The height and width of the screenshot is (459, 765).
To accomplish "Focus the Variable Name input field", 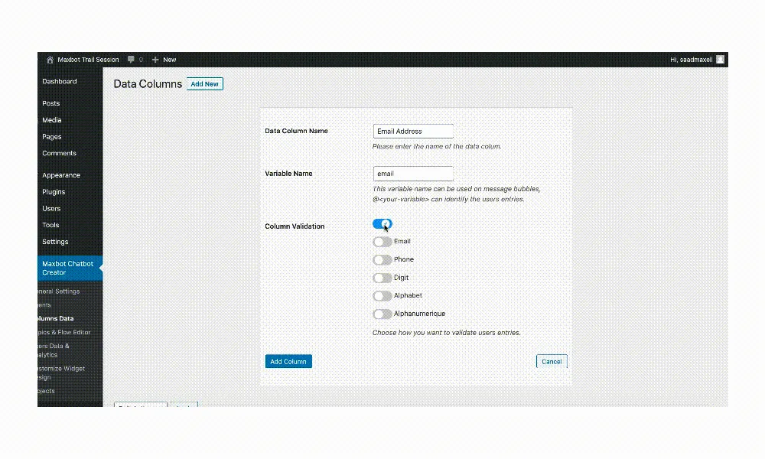I will (413, 174).
